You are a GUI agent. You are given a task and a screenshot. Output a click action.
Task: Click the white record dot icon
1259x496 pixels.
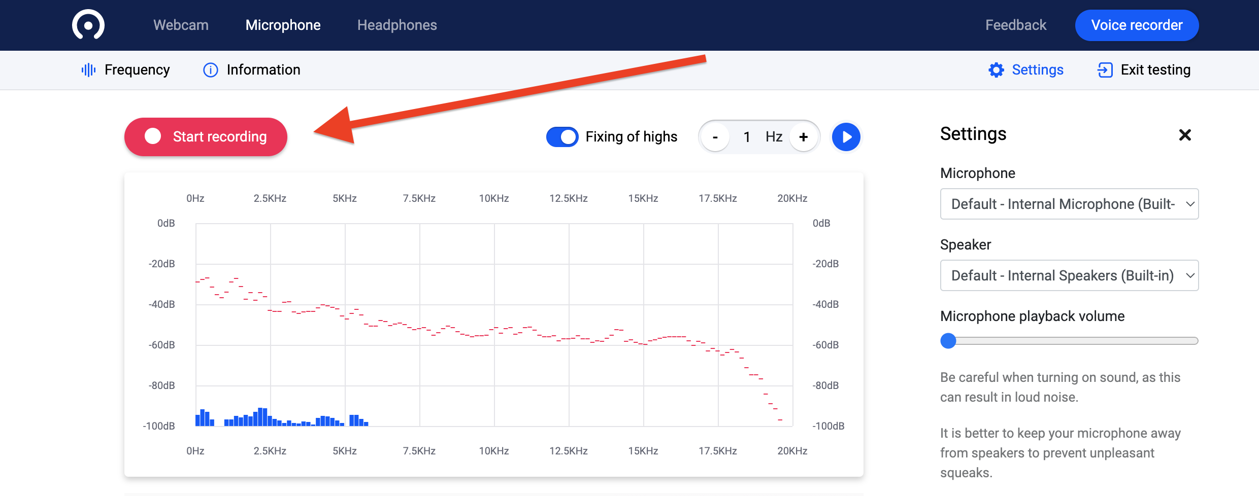[153, 136]
